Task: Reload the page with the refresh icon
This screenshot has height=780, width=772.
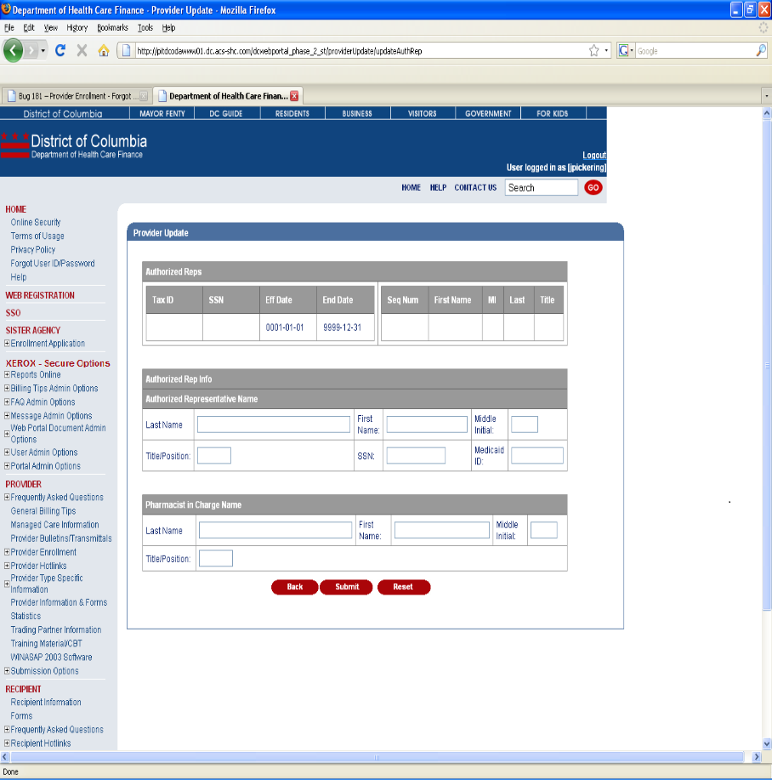Action: (60, 51)
